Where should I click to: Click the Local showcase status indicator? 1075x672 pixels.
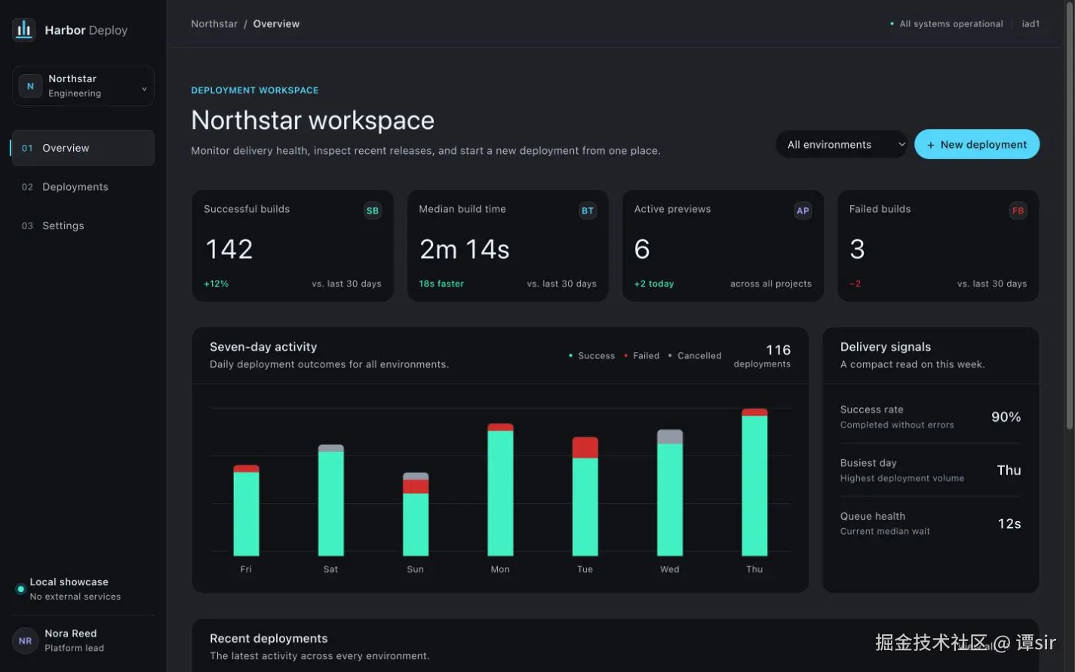click(21, 589)
